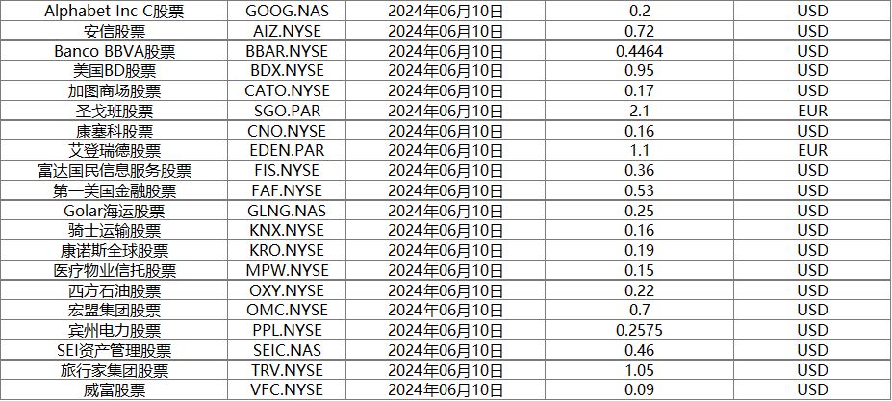Click the 艾登瑞德股票 name cell
Viewport: 892px width, 401px height.
coord(115,150)
